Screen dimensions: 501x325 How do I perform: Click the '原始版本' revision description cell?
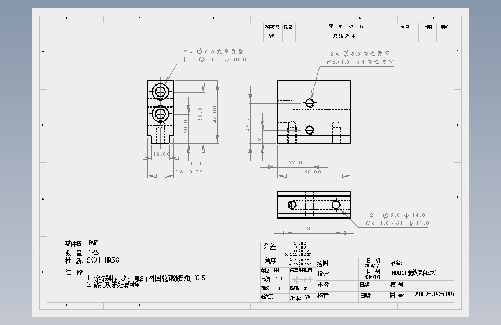(344, 36)
